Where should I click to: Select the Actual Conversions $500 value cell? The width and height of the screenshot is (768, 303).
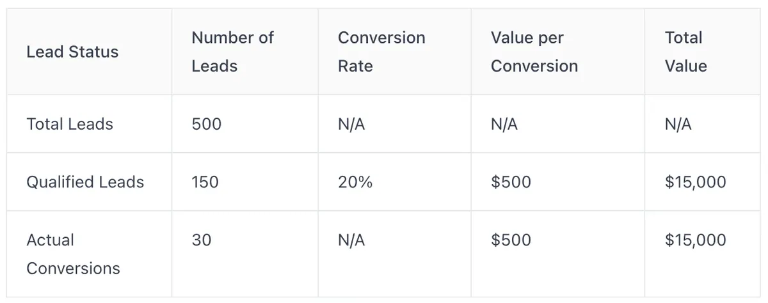coord(511,240)
